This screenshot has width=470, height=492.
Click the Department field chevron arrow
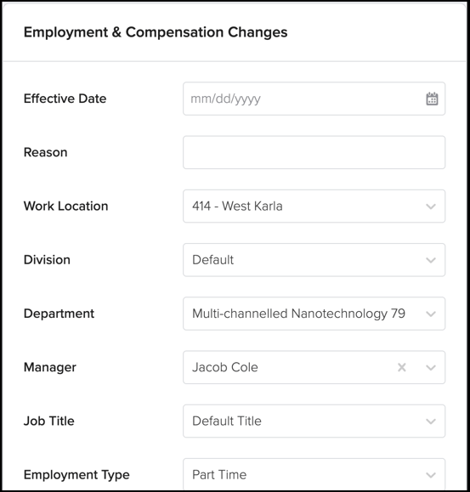431,314
